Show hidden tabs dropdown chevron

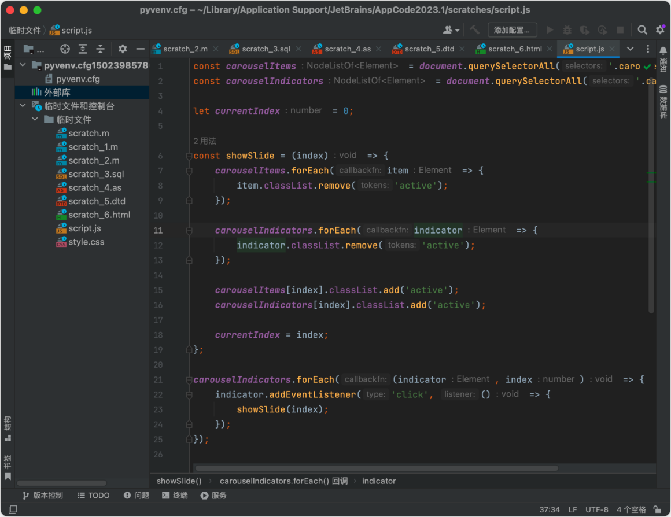(630, 49)
